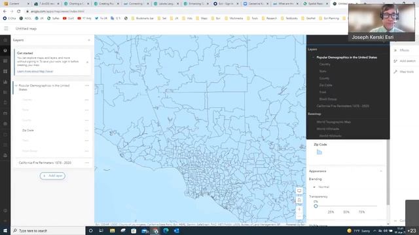Open the Legend icon in the left toolbar
The image size is (419, 235).
5,92
